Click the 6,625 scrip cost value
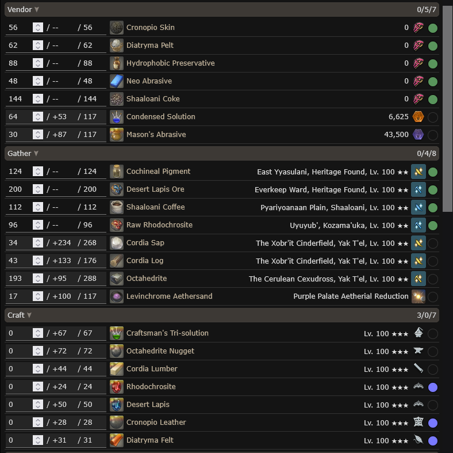Screen dimensions: 453x453 [398, 117]
